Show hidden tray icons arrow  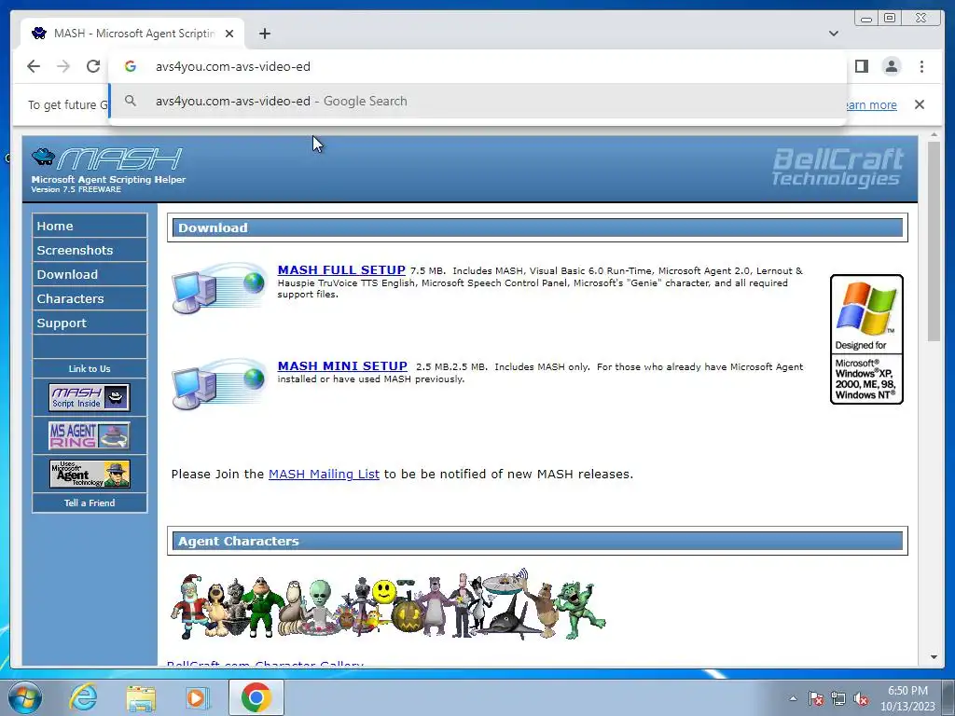tap(793, 698)
